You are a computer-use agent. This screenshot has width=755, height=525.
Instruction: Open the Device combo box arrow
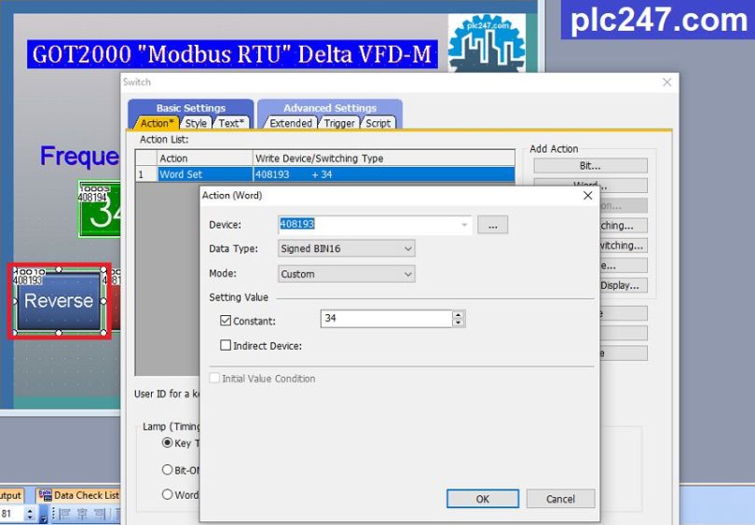pos(465,225)
